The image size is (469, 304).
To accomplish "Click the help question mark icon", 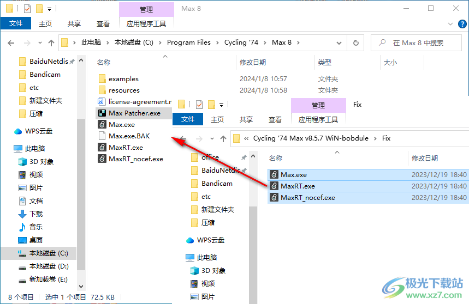I will [x=461, y=24].
